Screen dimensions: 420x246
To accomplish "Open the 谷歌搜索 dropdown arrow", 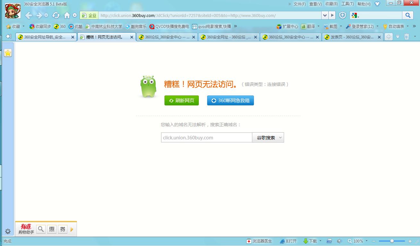I will point(280,138).
